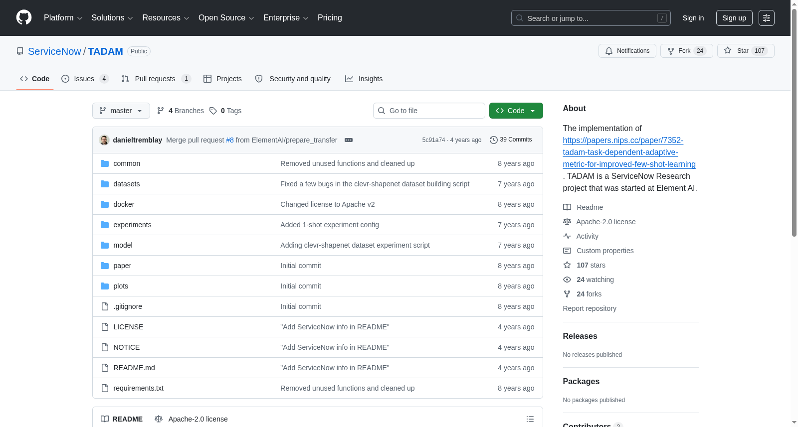
Task: Open requirements.txt file
Action: click(x=138, y=388)
